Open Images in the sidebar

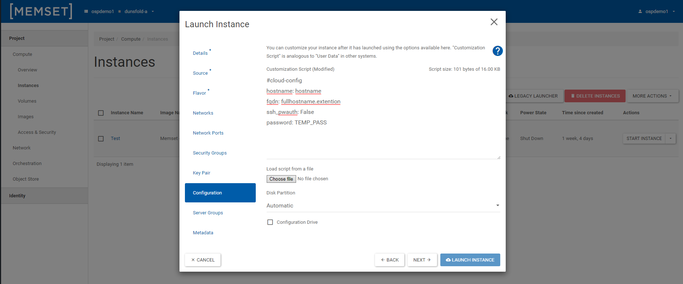(x=26, y=117)
